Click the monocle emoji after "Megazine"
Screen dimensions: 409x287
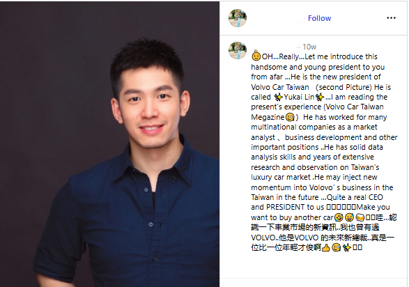click(290, 117)
